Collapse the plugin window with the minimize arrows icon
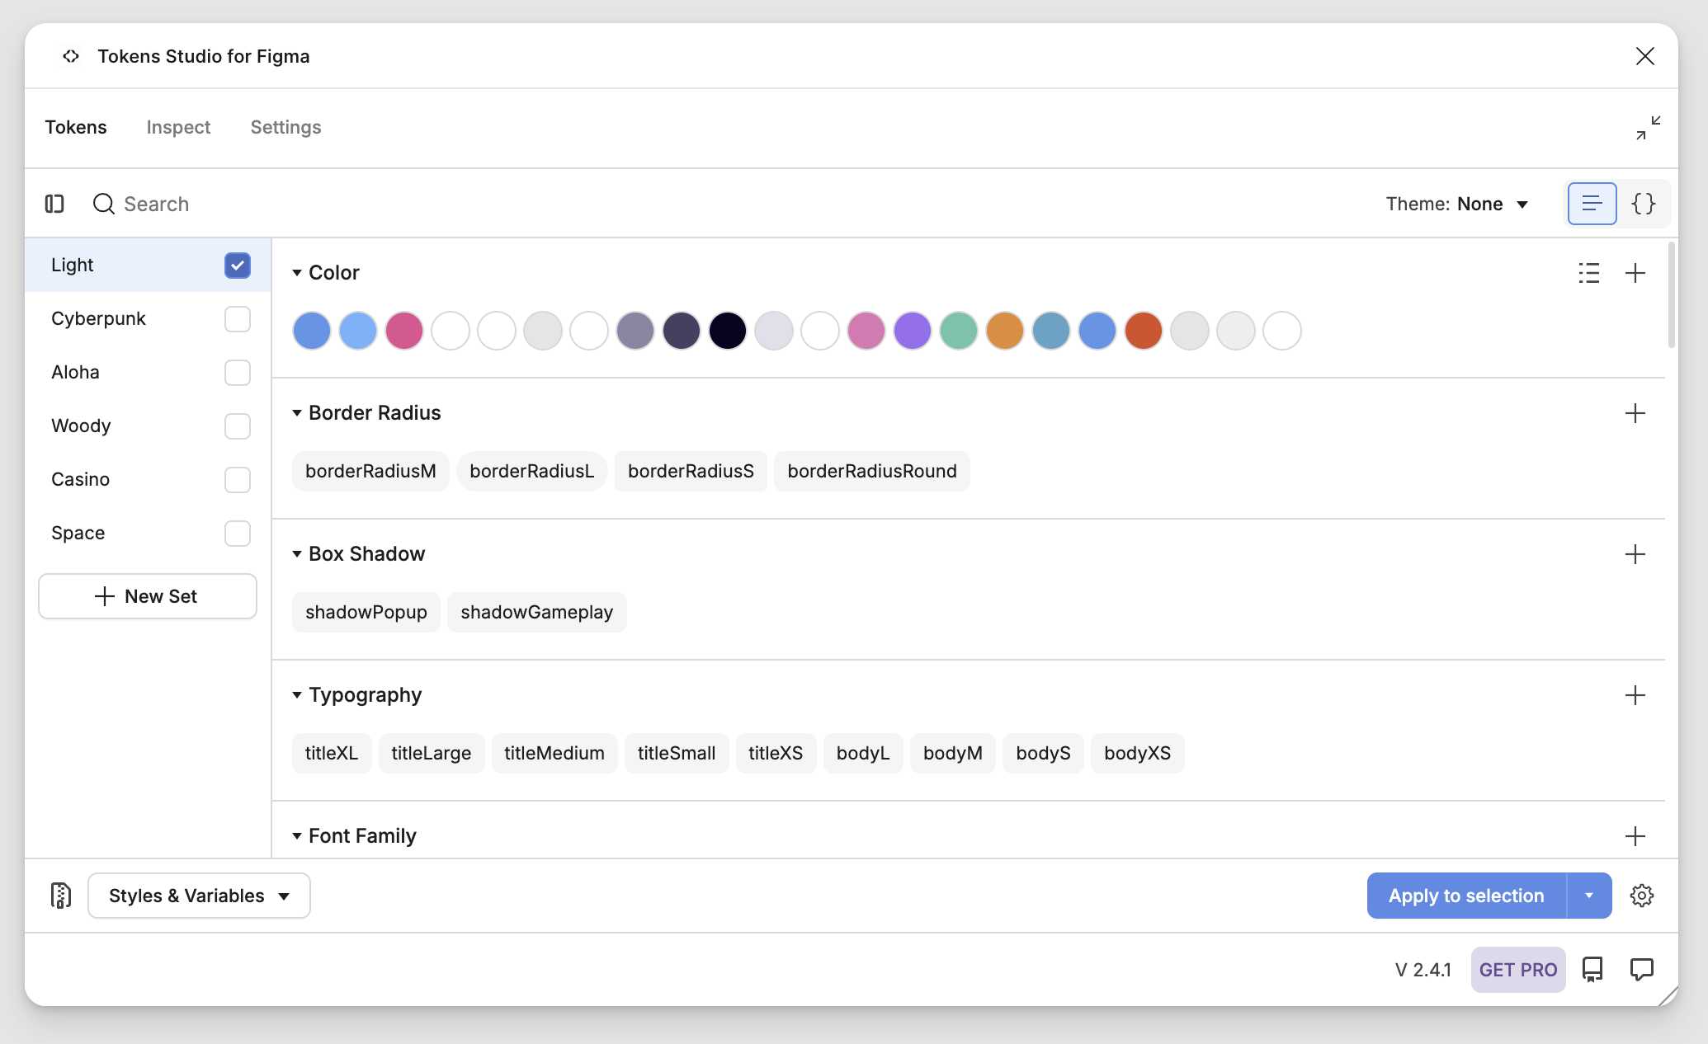The image size is (1708, 1044). pyautogui.click(x=1648, y=128)
